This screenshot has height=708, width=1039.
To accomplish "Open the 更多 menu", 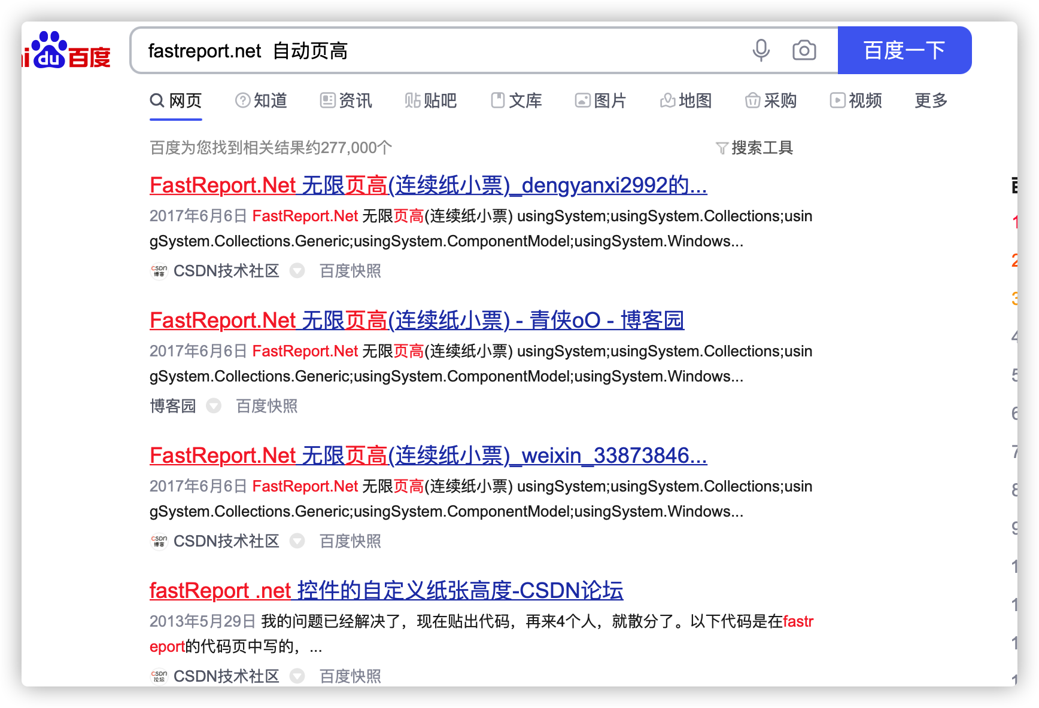I will pos(929,101).
